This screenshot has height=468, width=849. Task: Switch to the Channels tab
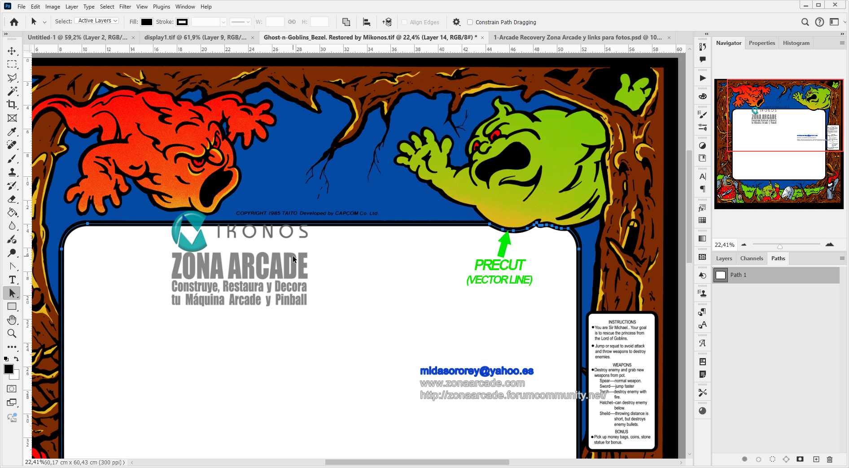click(752, 258)
